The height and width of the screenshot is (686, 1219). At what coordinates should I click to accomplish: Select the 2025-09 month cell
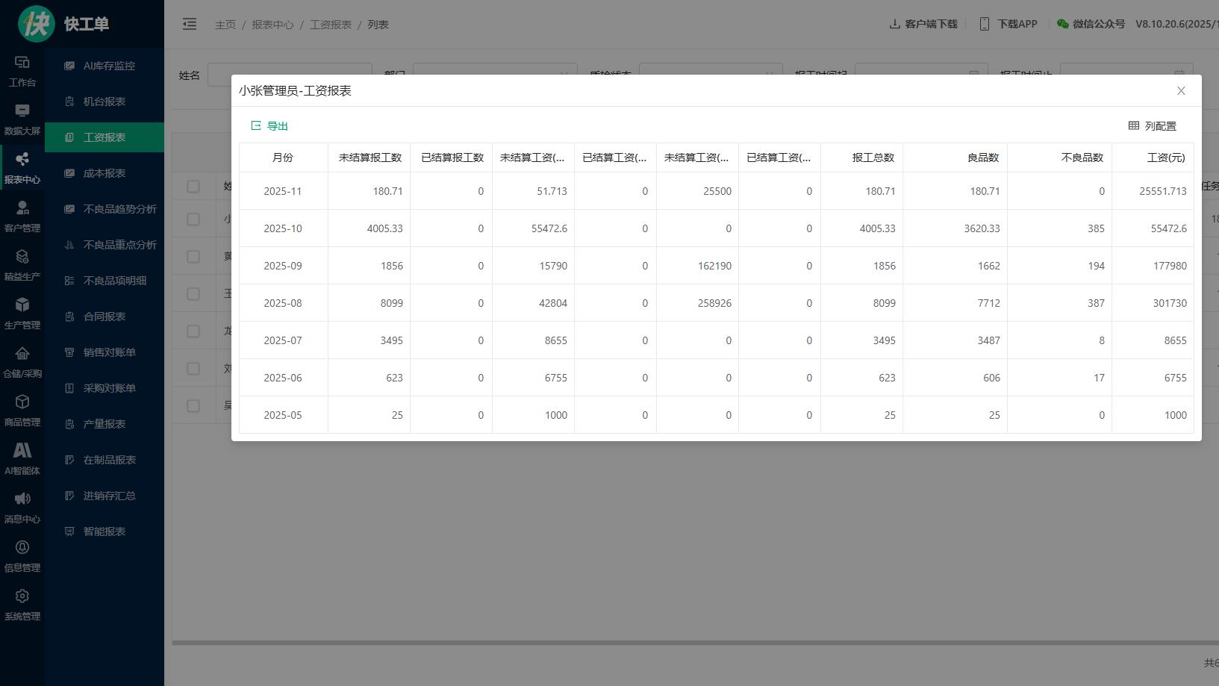point(283,266)
